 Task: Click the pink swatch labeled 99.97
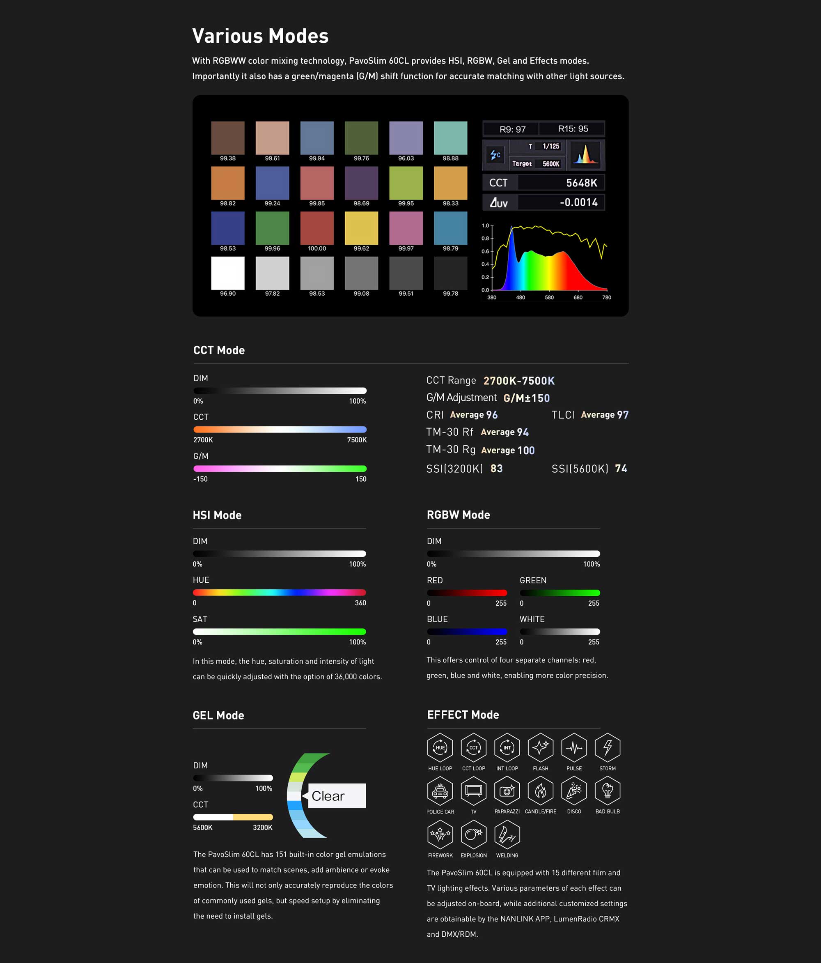pyautogui.click(x=406, y=228)
